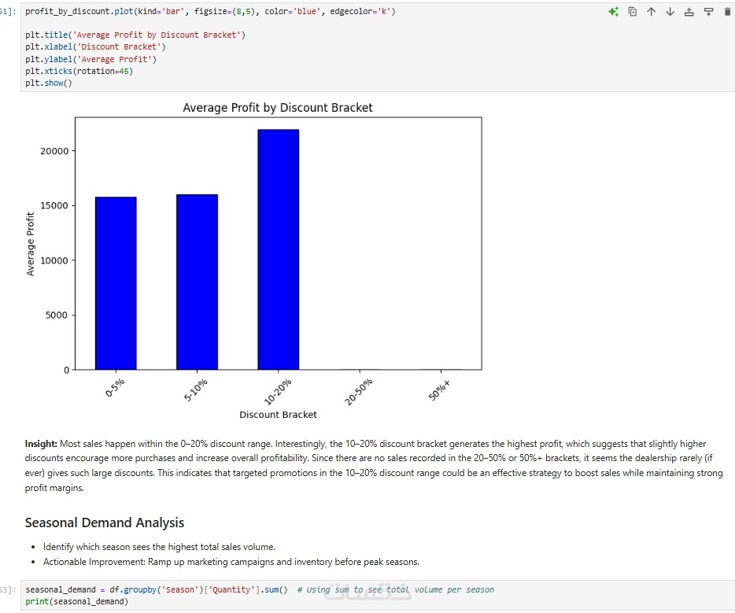Click the 'Discount Bracket' x-axis label
735x613 pixels.
pyautogui.click(x=278, y=415)
